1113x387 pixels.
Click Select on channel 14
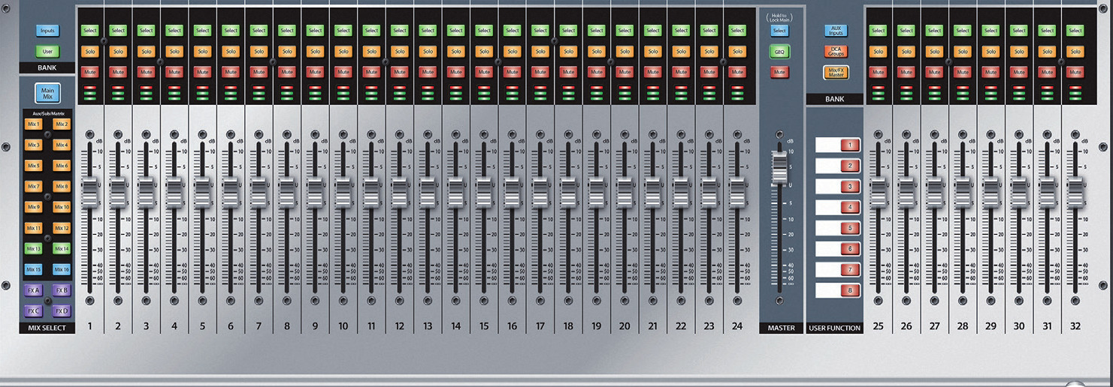pos(456,31)
